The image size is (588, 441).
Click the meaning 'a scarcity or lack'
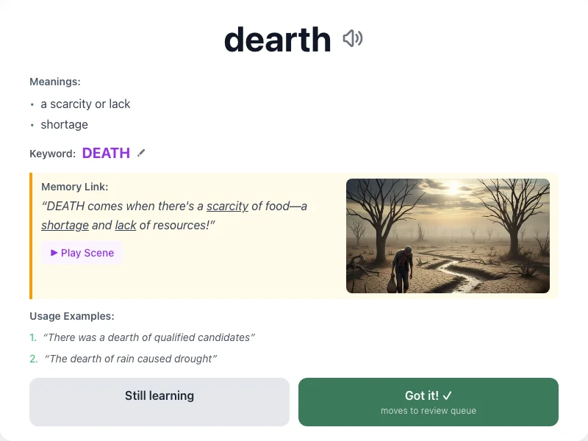pyautogui.click(x=86, y=104)
